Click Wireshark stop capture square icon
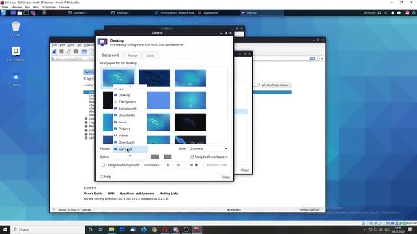The width and height of the screenshot is (417, 234). tap(61, 51)
